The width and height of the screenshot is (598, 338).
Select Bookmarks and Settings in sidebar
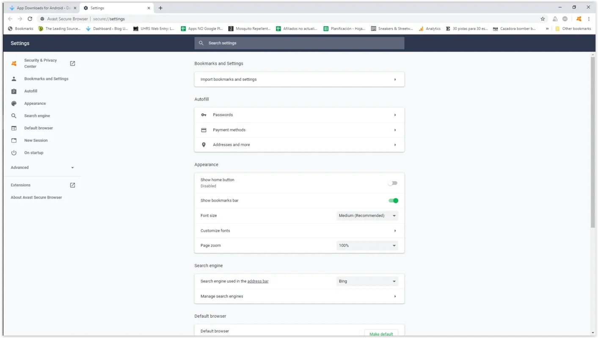coord(46,79)
